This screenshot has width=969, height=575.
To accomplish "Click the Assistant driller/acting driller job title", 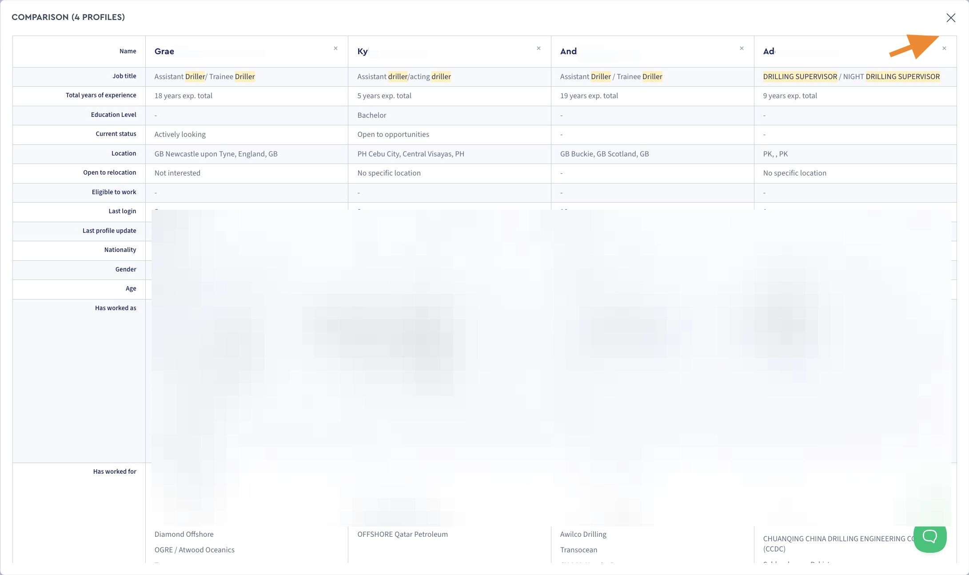I will [404, 77].
